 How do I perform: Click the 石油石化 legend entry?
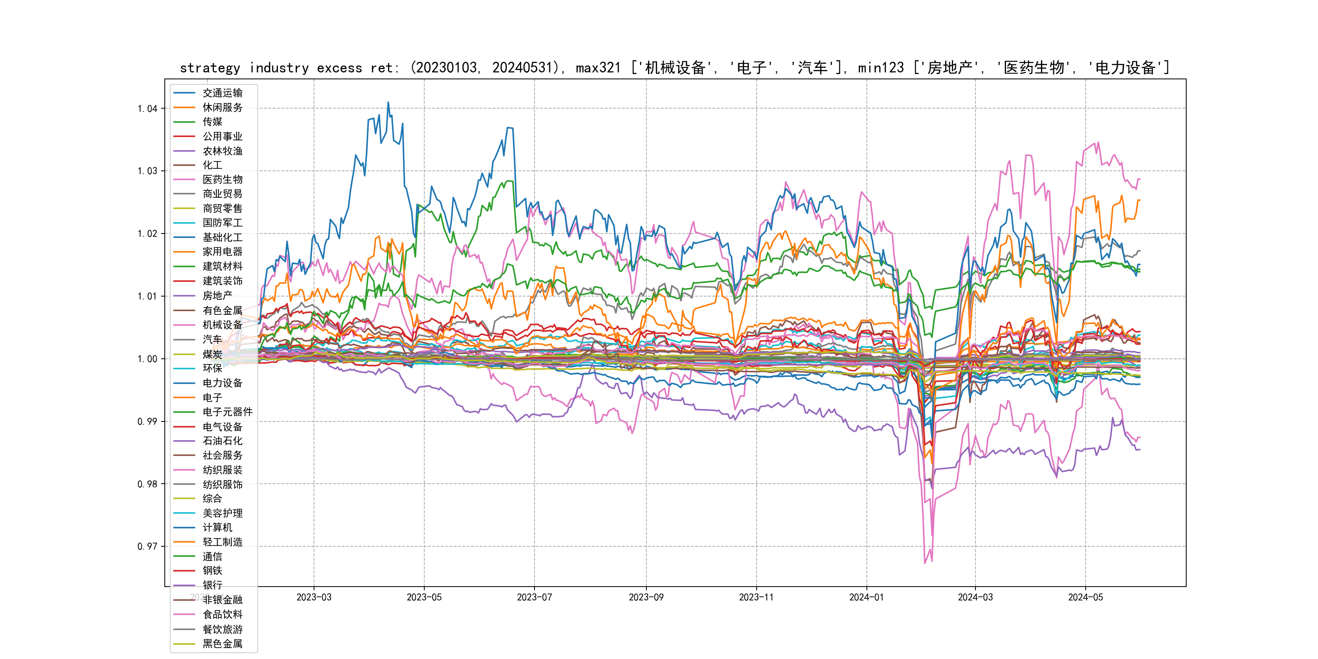(222, 441)
